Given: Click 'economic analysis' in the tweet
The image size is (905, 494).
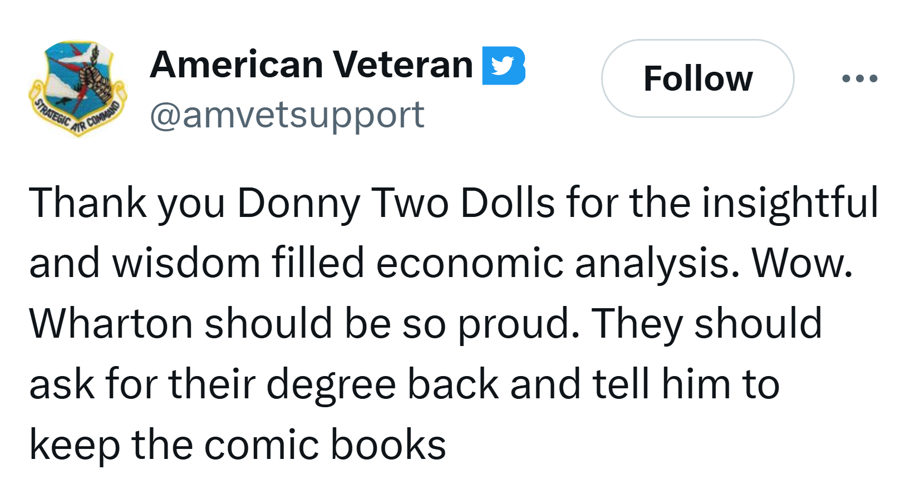Looking at the screenshot, I should (553, 263).
